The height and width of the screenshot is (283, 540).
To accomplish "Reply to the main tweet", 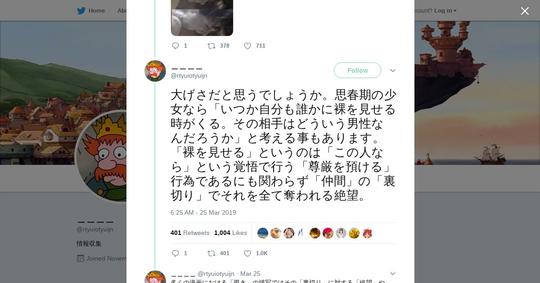I will pyautogui.click(x=175, y=253).
